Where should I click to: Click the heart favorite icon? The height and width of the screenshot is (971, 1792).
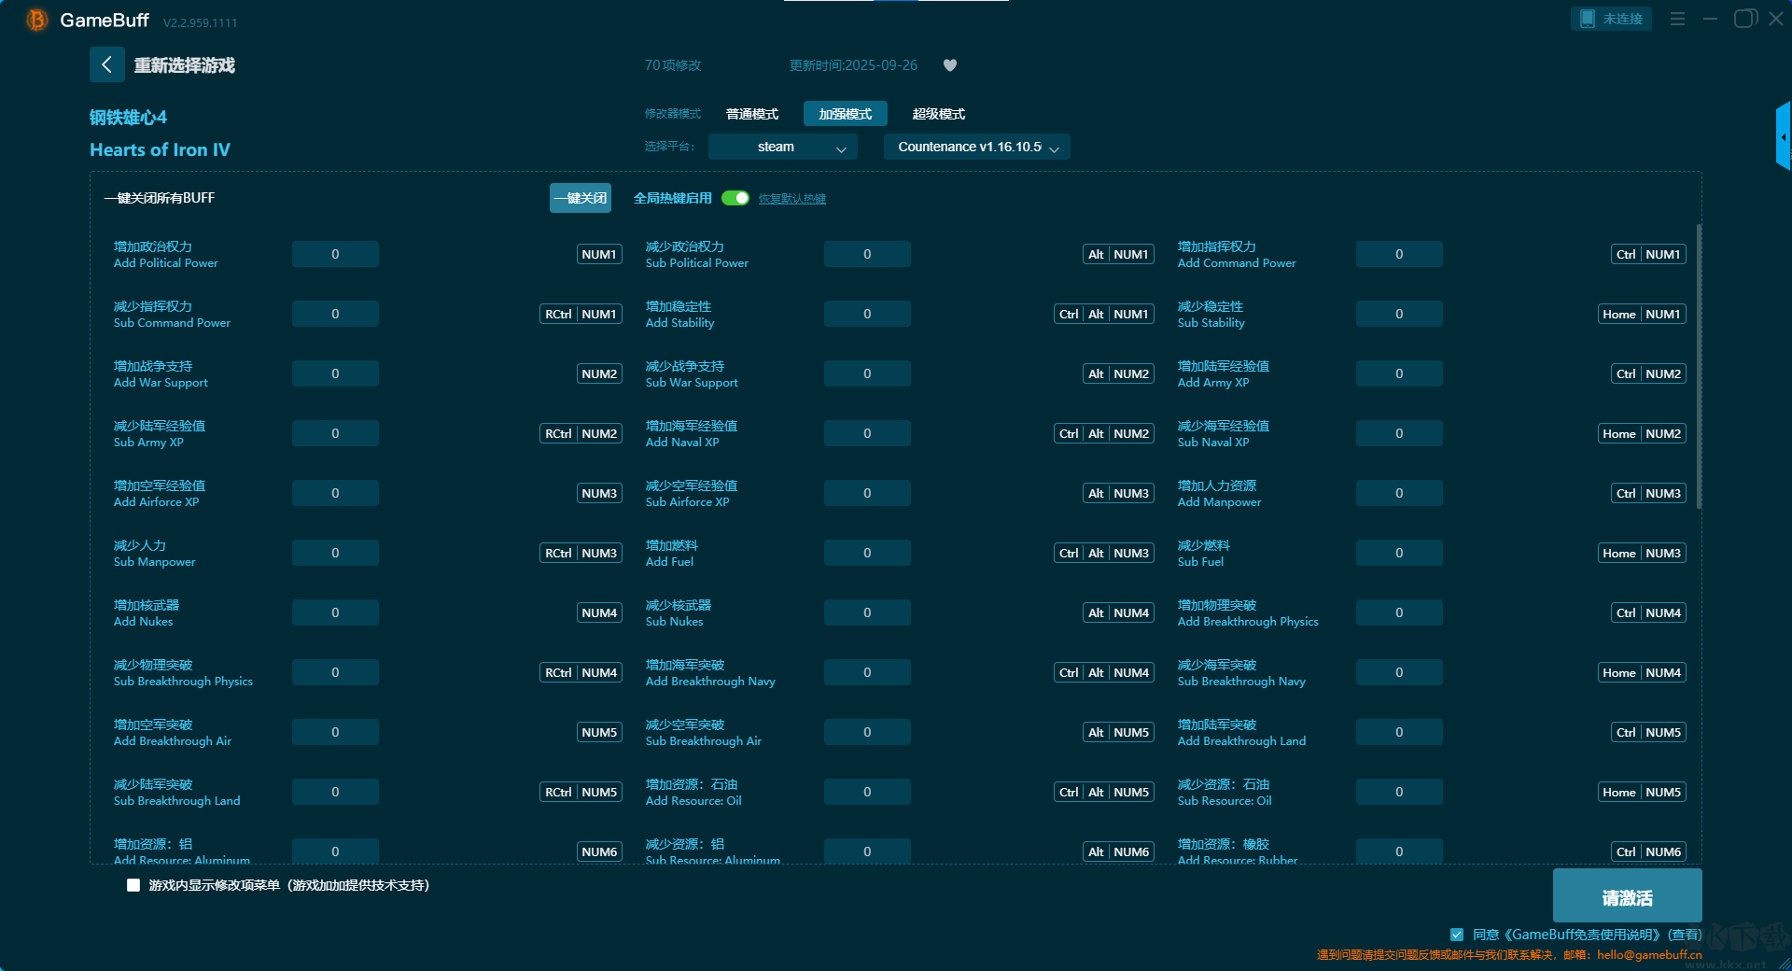[x=949, y=65]
